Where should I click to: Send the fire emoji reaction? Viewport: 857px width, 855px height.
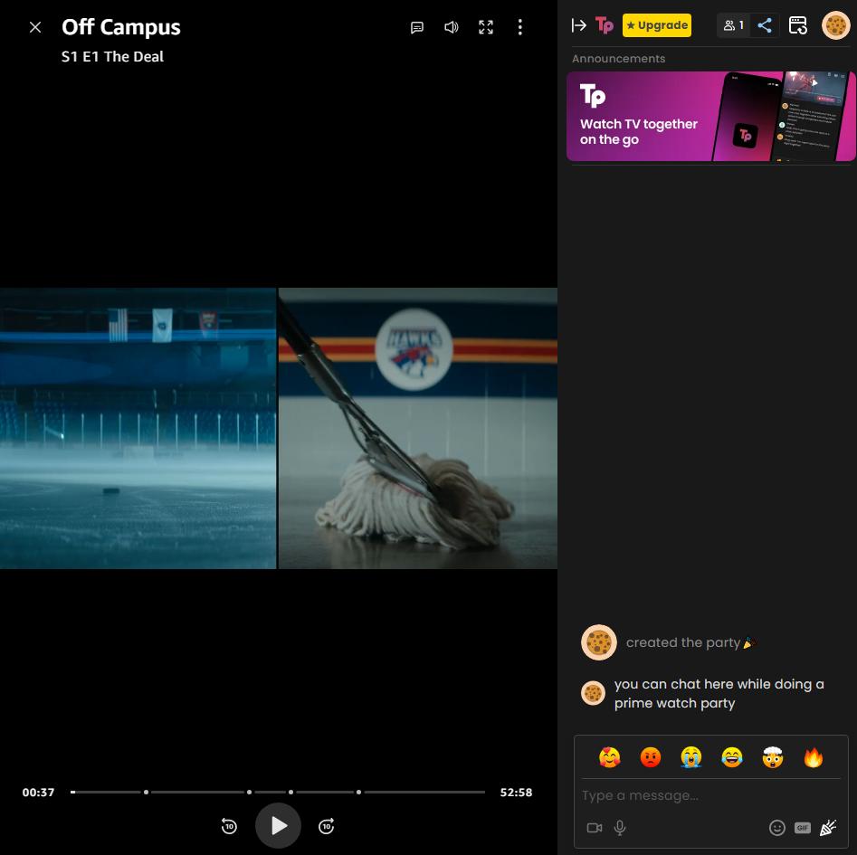point(814,757)
